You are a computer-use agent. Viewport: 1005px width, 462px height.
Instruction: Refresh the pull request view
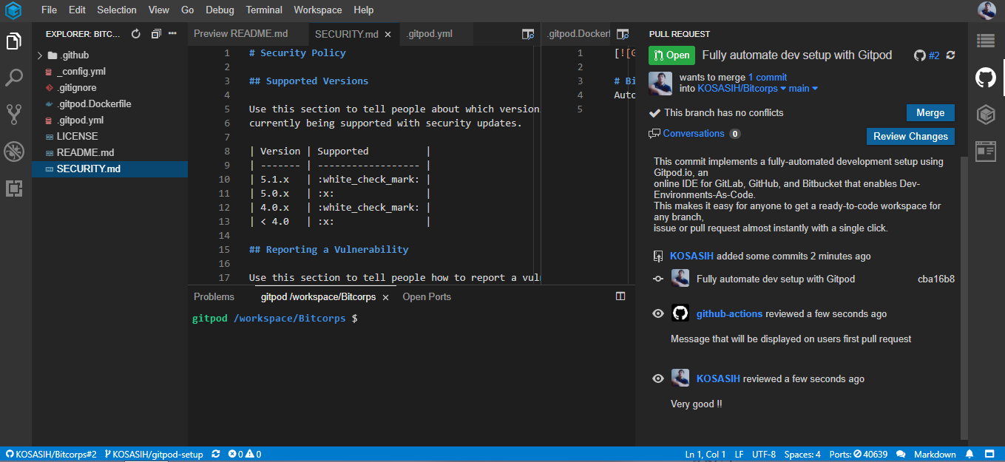[950, 55]
